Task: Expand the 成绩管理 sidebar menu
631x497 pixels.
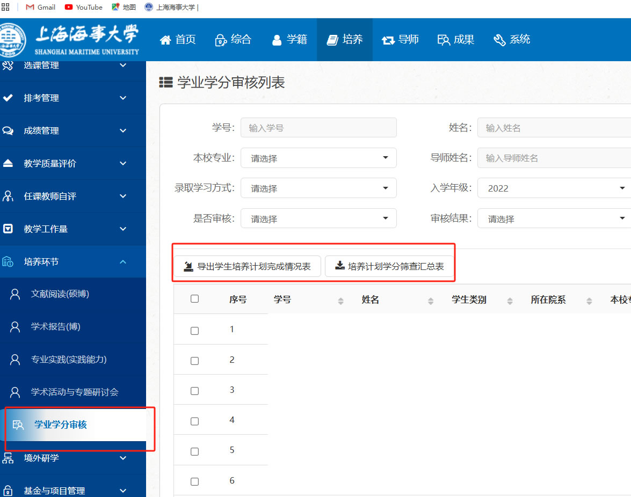Action: coord(73,130)
